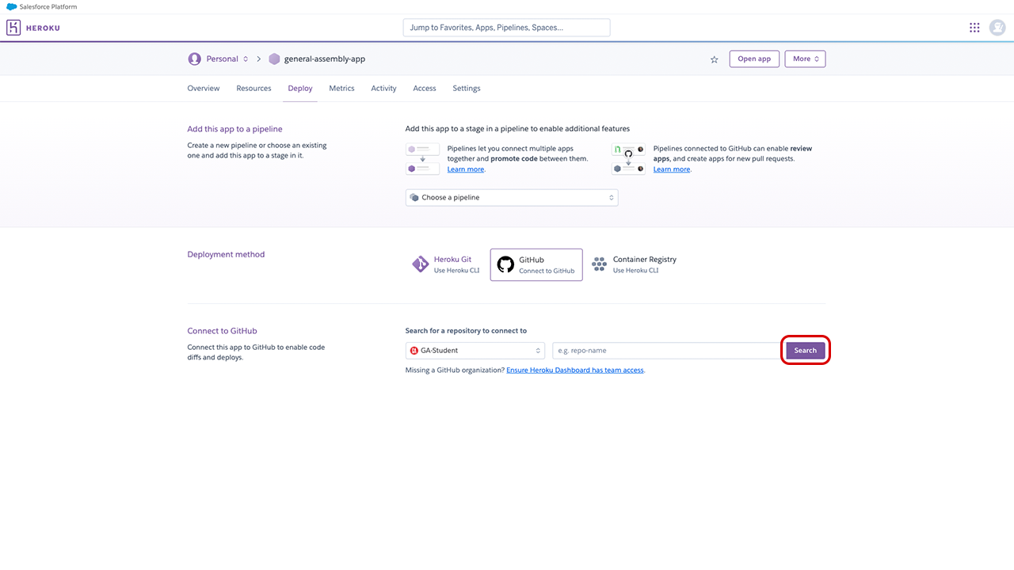
Task: Open the app switcher grid icon
Action: click(974, 28)
